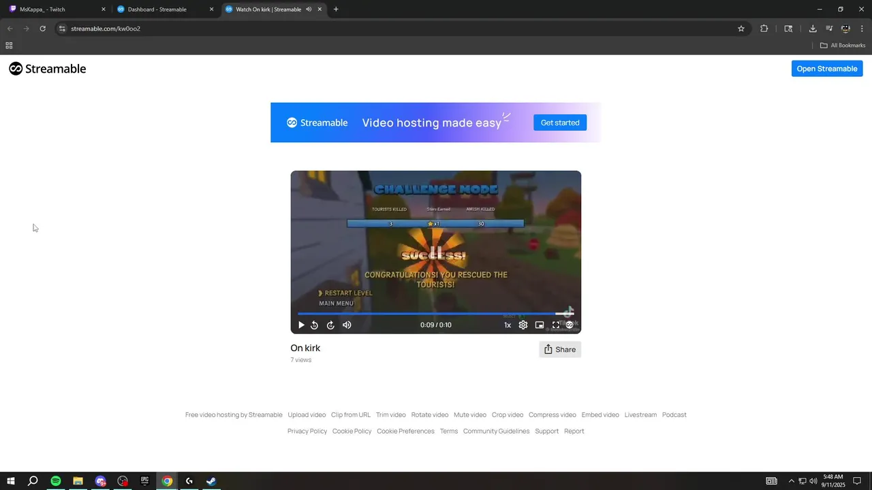Open Cookie Preferences
This screenshot has height=490, width=872.
tap(405, 431)
